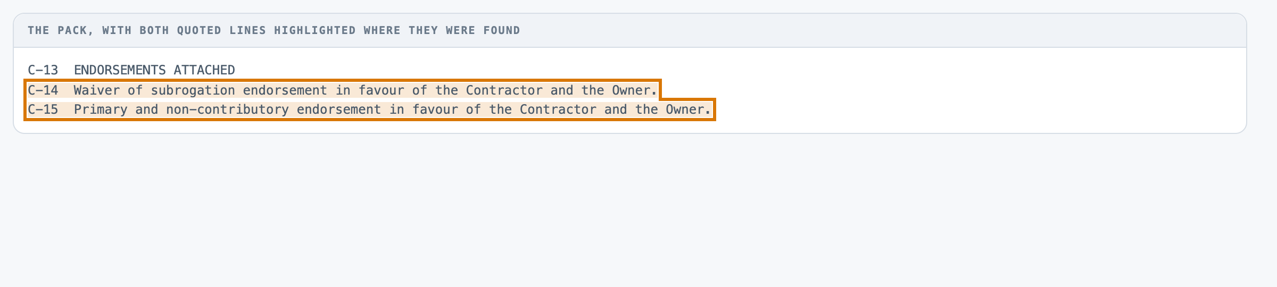The height and width of the screenshot is (287, 1277).
Task: Click the ENDORSEMENTS ATTACHED heading
Action: pos(154,70)
